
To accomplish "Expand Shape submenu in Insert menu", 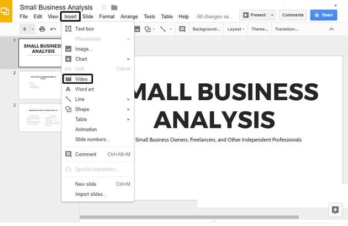I will [x=98, y=109].
